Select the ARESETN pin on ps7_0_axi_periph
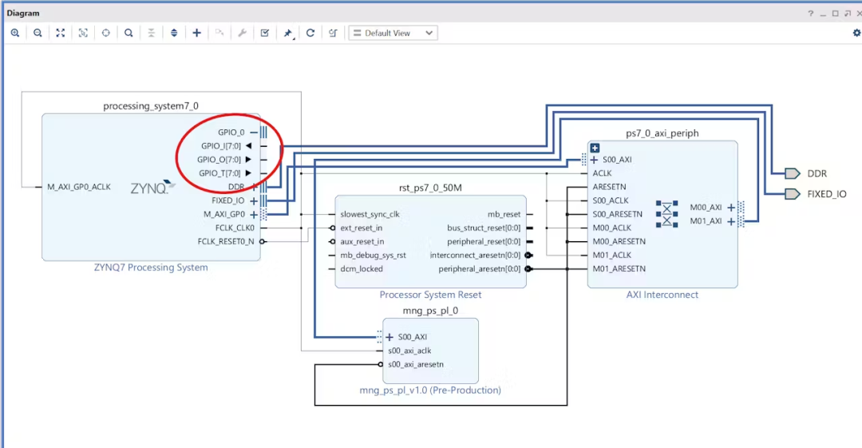This screenshot has height=448, width=862. click(x=609, y=187)
